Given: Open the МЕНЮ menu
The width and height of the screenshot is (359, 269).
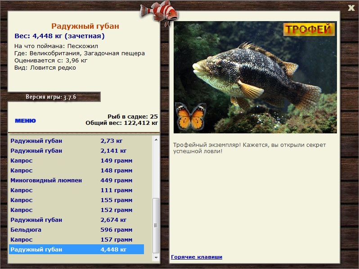Looking at the screenshot, I should (x=25, y=121).
